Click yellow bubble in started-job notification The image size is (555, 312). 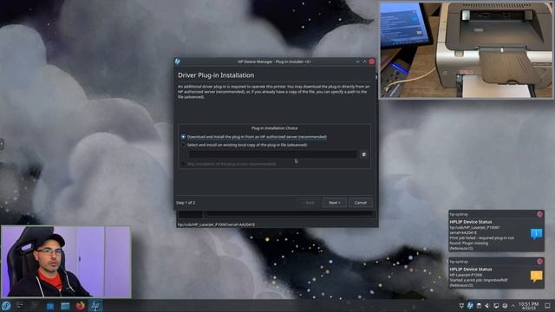[536, 276]
